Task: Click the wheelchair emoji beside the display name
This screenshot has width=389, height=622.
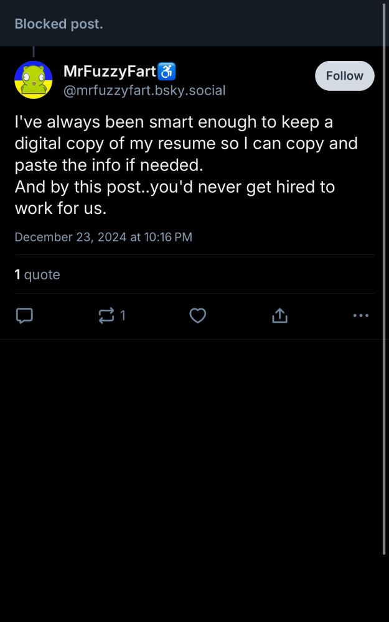Action: click(x=167, y=72)
